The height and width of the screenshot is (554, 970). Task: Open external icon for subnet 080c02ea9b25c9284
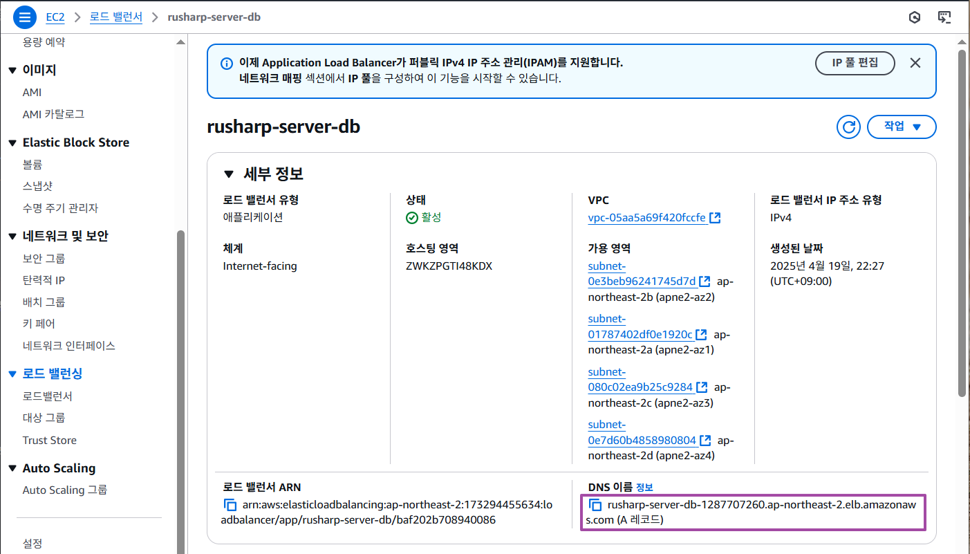point(702,387)
